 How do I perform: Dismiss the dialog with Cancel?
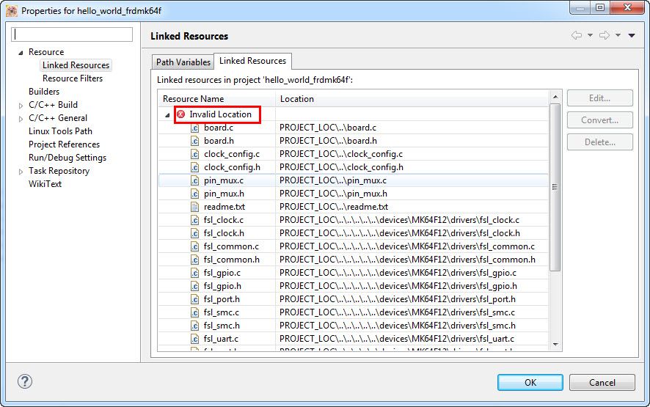click(x=602, y=383)
